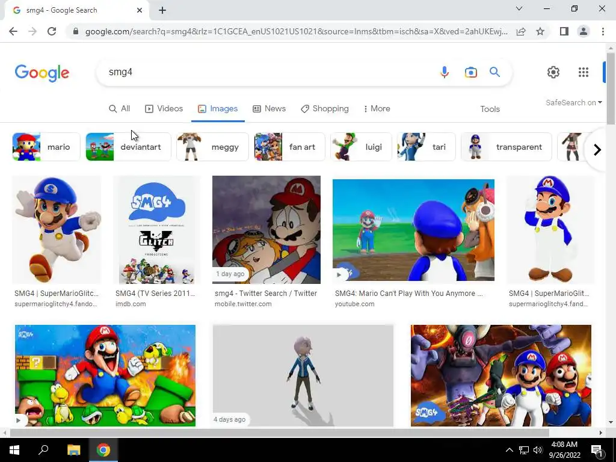
Task: Click Chrome icon in the taskbar
Action: [103, 450]
